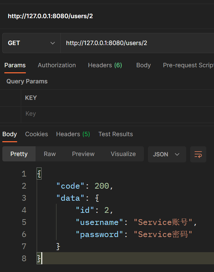Open the Visualize view
Image resolution: width=214 pixels, height=272 pixels.
pos(123,154)
